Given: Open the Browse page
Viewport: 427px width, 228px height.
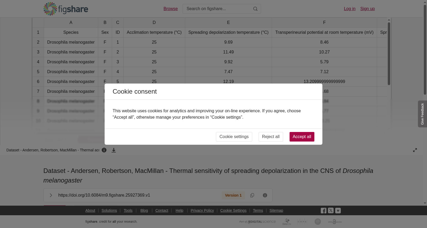Looking at the screenshot, I should coord(171,9).
